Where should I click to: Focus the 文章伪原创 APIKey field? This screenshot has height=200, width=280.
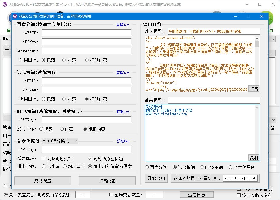click(86, 150)
